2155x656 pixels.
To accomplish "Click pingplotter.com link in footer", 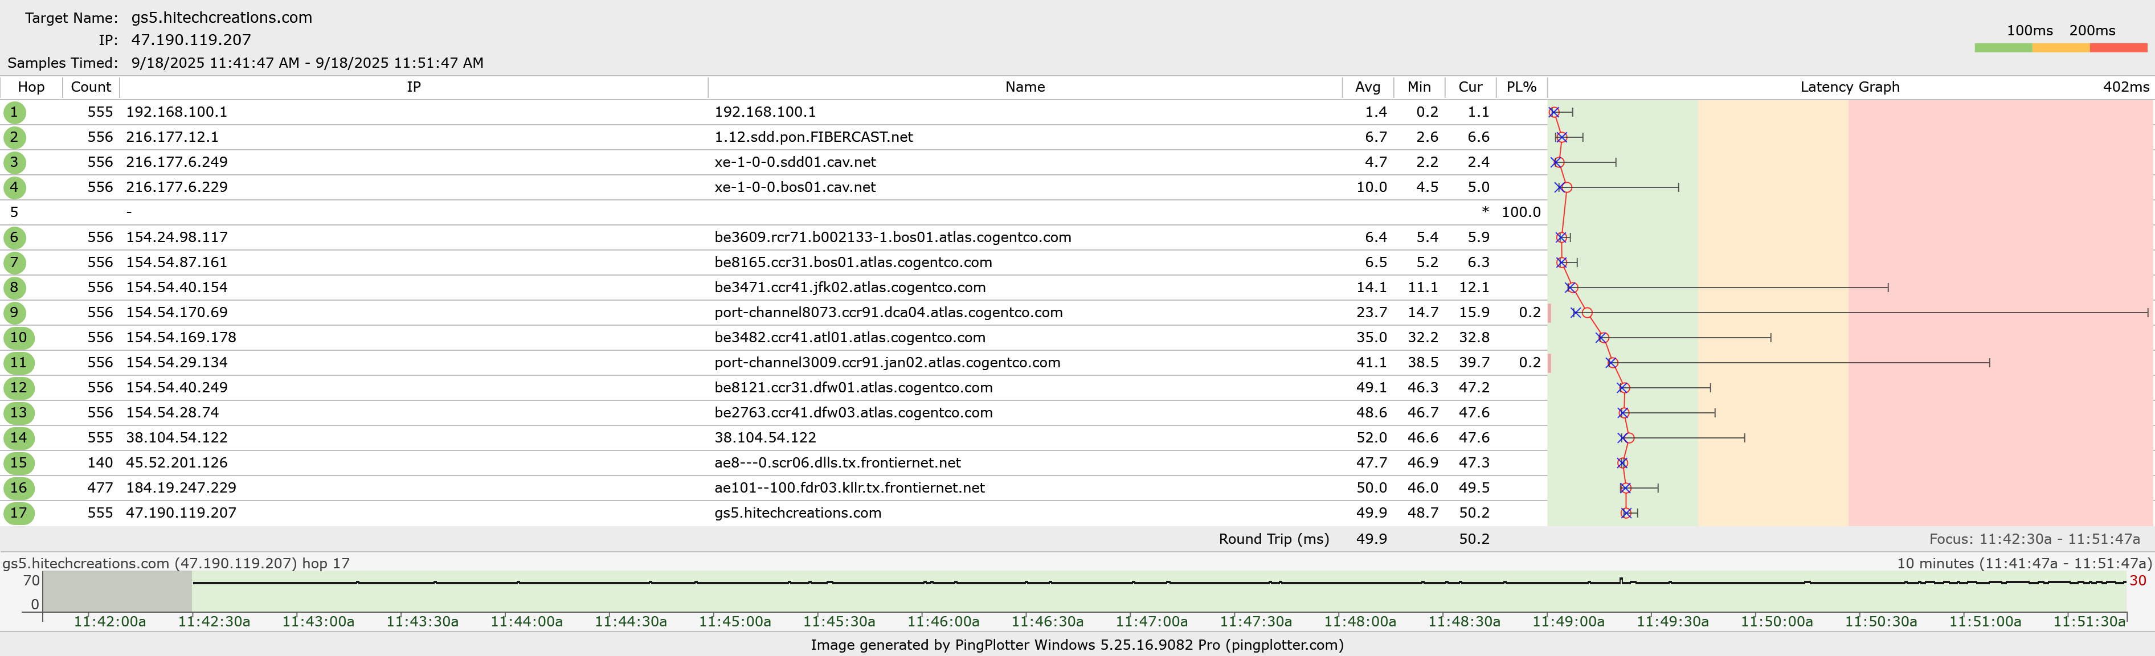I will [1283, 645].
